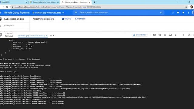
Task: Open the Help question-mark menu
Action: pos(178,13)
